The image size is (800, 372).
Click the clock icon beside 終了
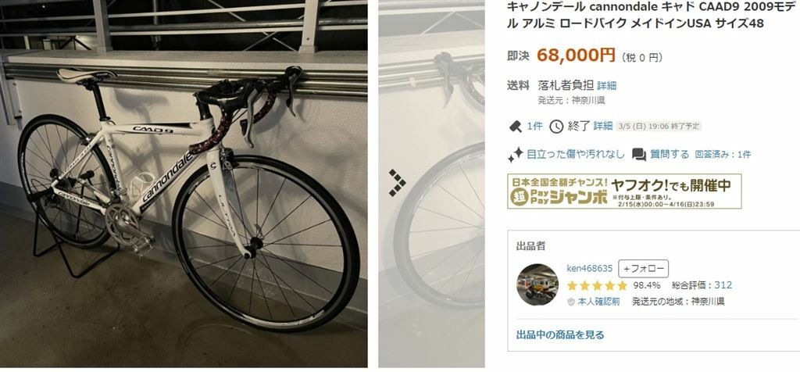tap(556, 126)
